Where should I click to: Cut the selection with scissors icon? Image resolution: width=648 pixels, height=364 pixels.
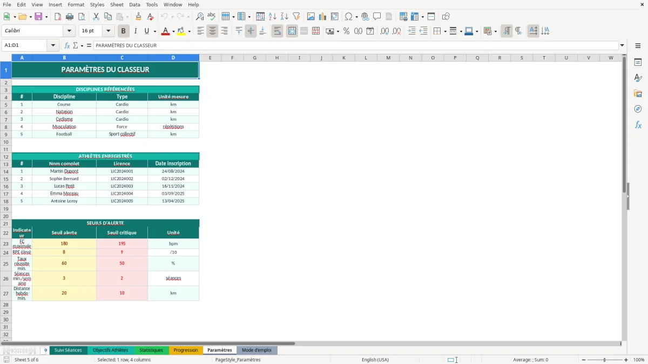tap(96, 17)
